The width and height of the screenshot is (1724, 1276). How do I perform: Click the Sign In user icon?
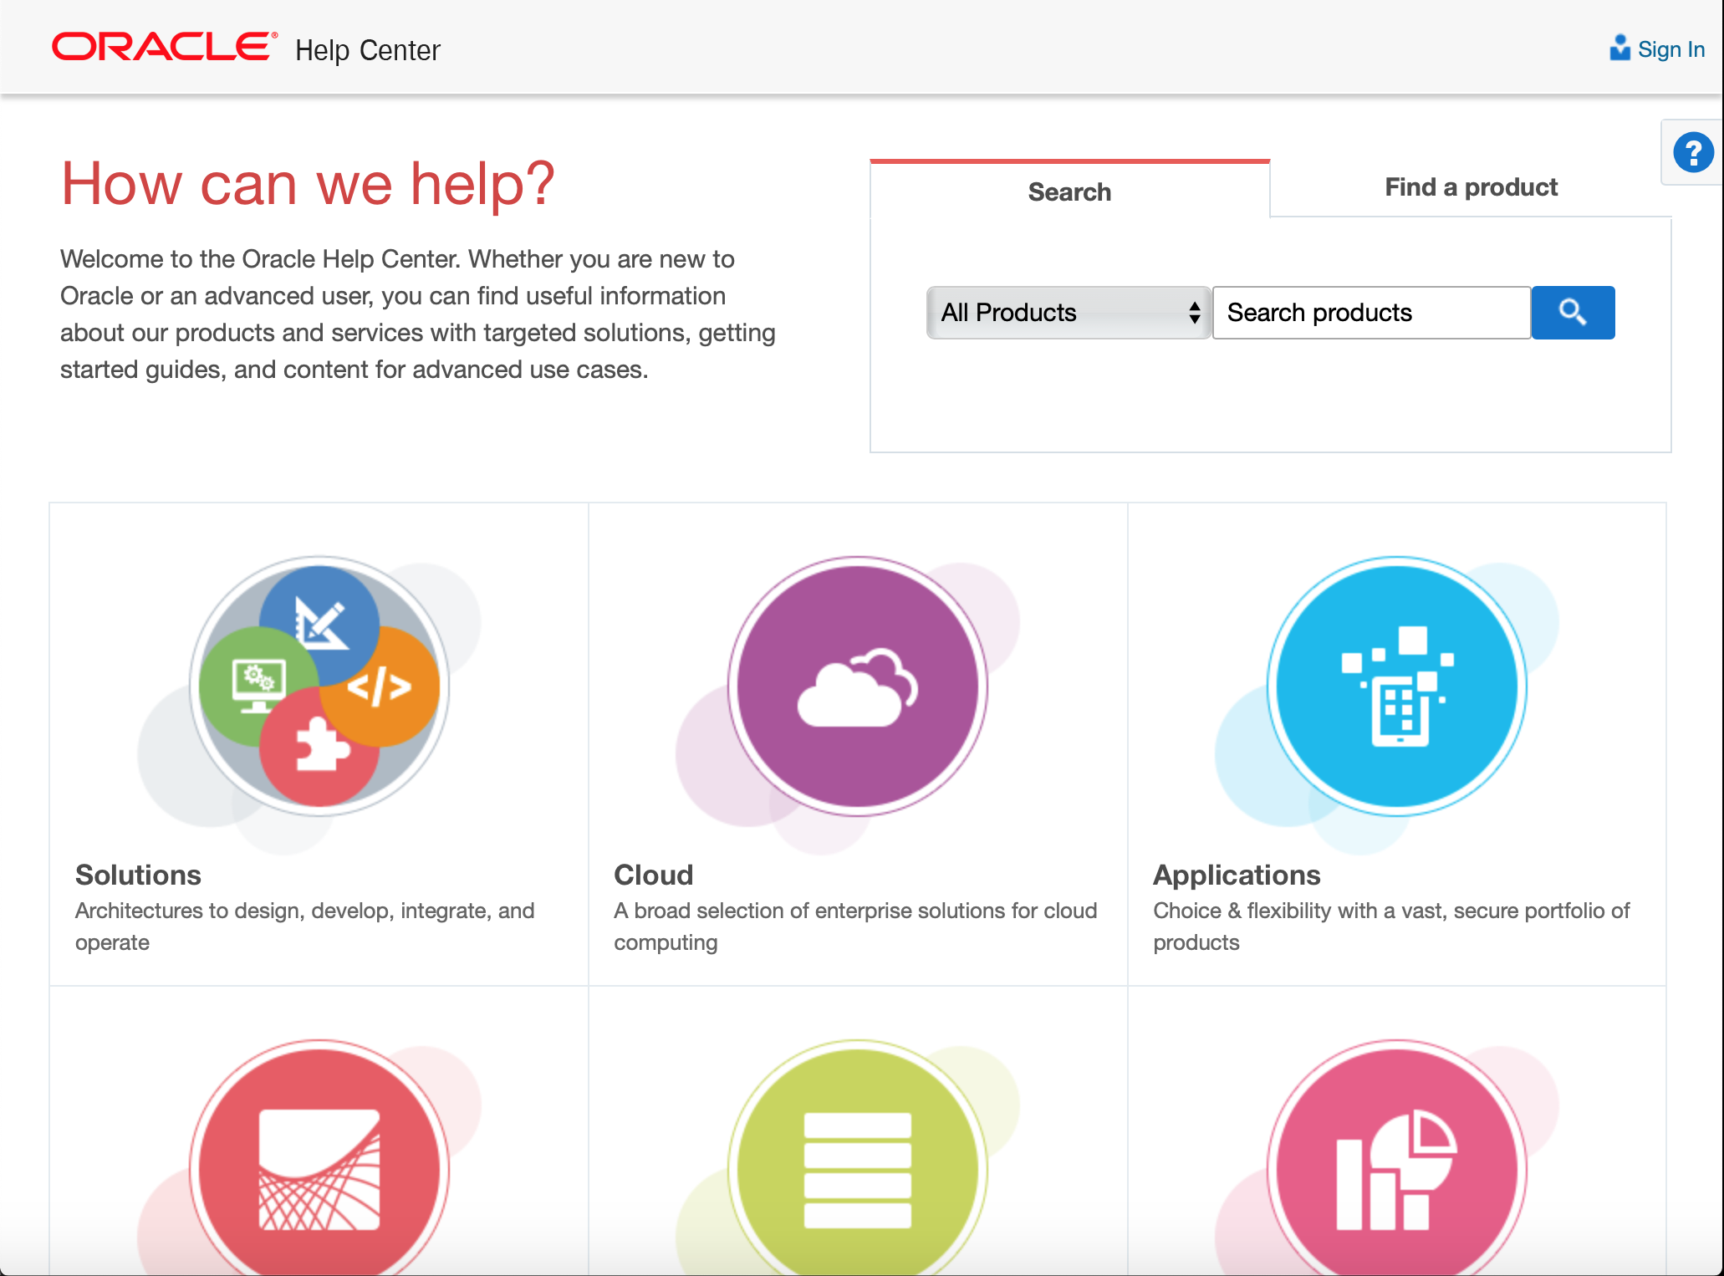(1620, 48)
